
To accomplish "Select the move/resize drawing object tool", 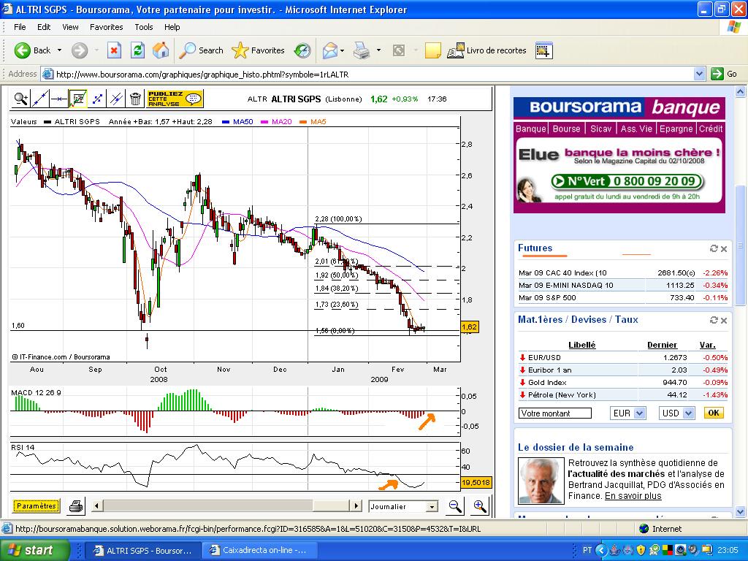I will 97,99.
